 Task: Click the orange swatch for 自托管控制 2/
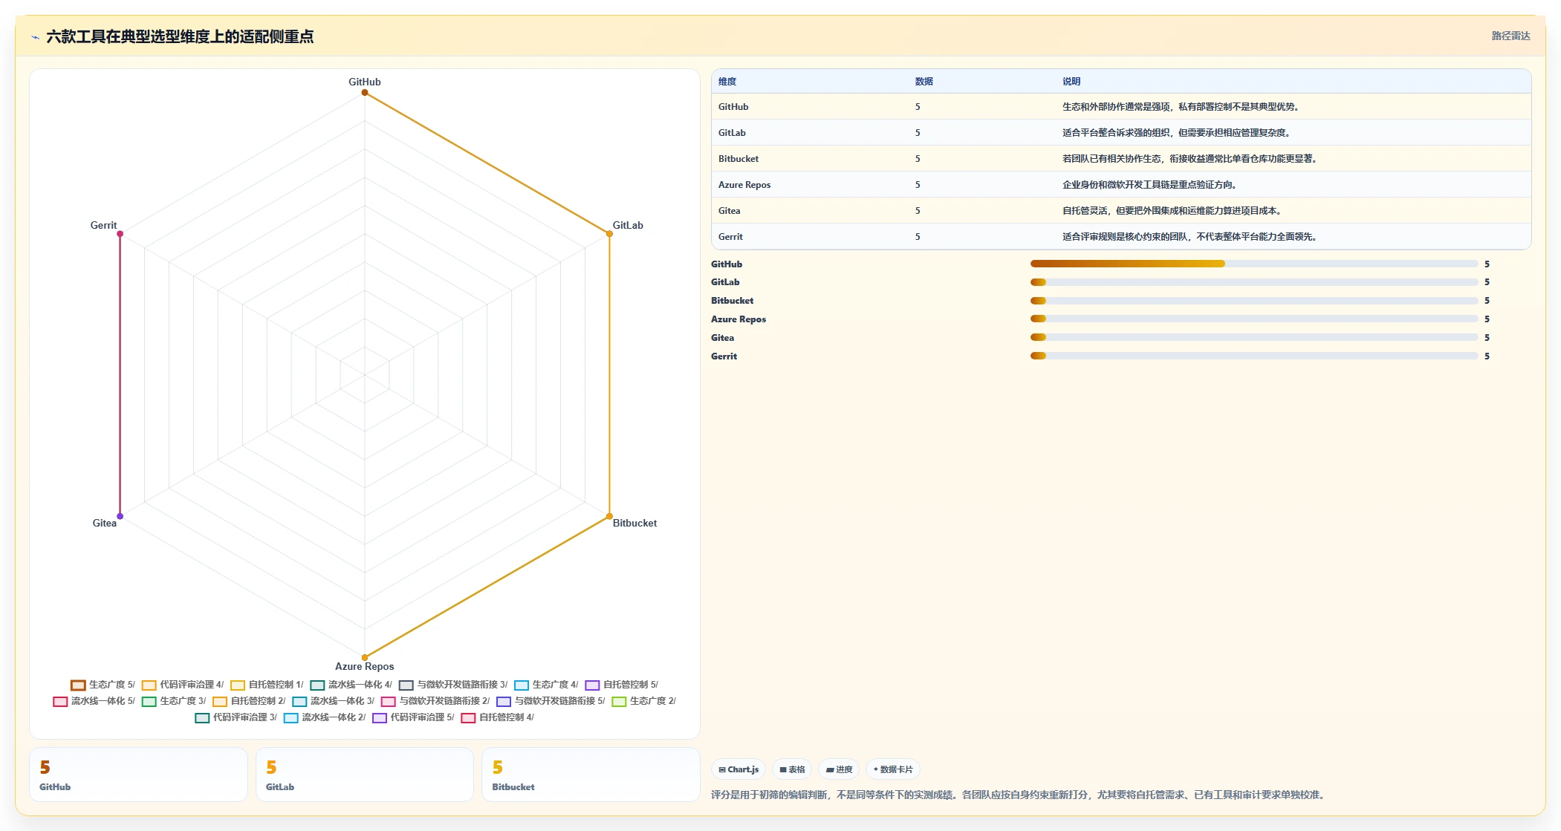pyautogui.click(x=220, y=701)
